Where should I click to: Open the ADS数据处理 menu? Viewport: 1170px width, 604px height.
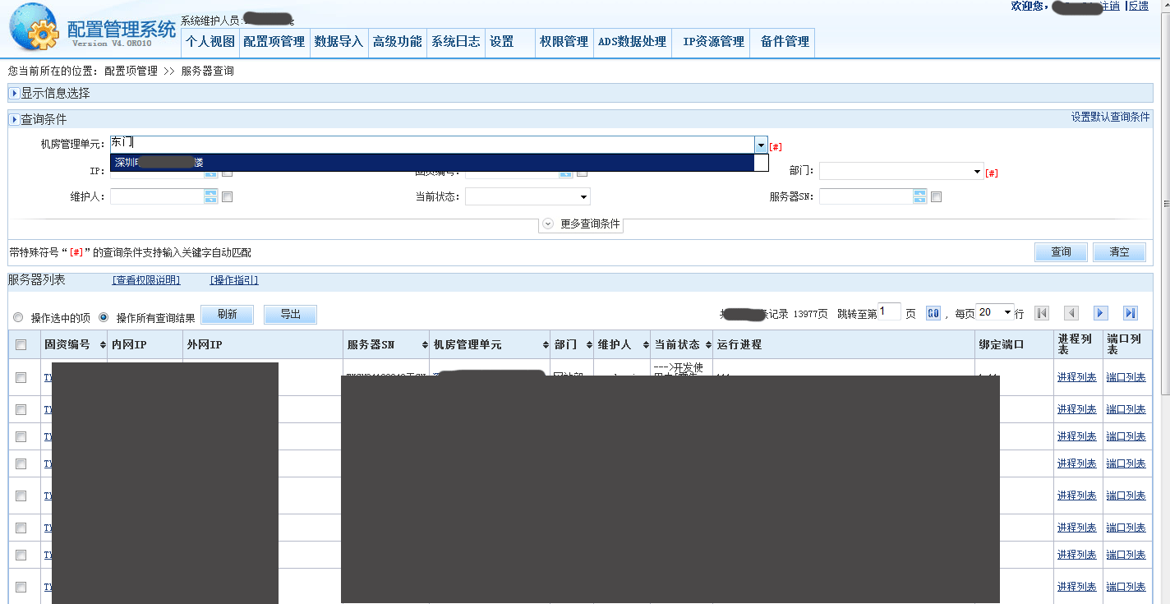pyautogui.click(x=632, y=42)
